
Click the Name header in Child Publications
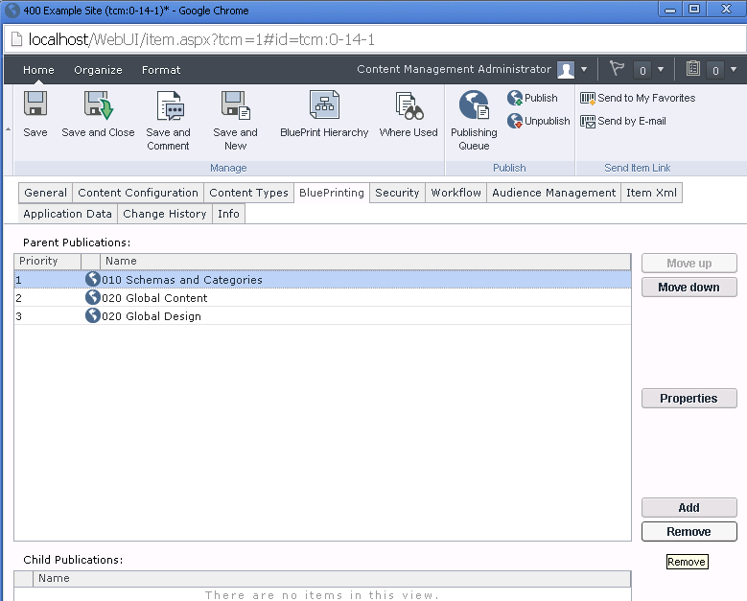point(332,578)
